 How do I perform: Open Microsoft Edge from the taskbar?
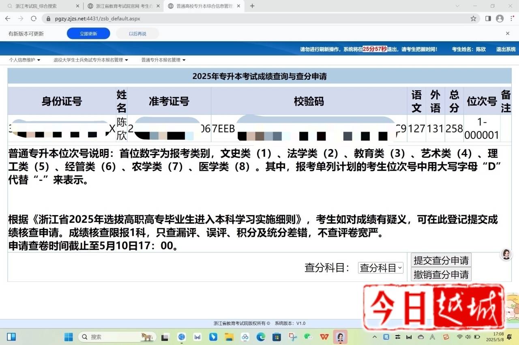tap(261, 337)
